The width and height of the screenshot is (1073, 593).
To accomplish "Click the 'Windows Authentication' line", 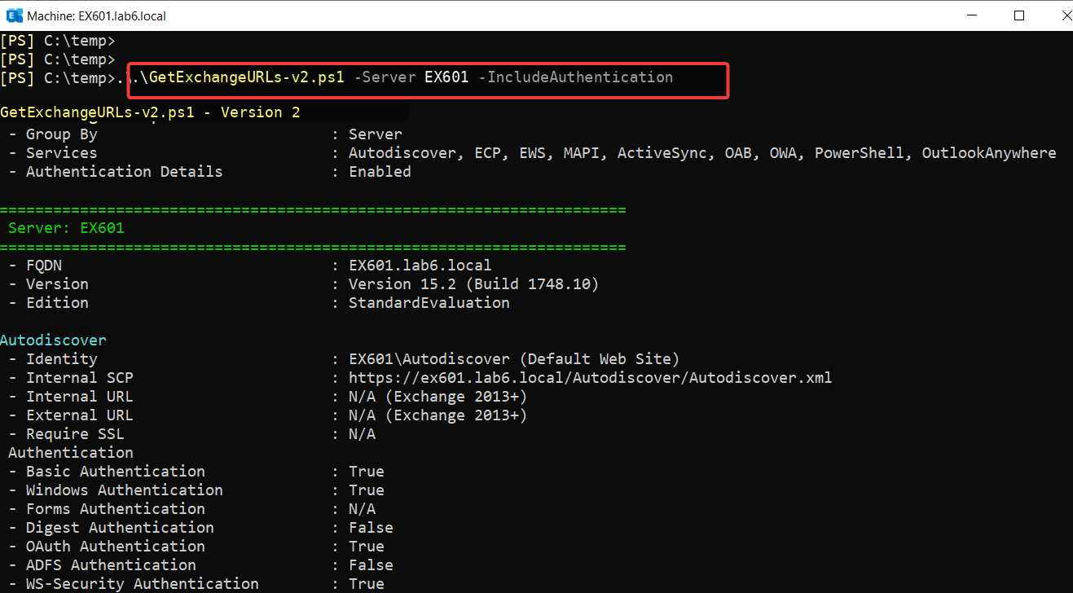I will coord(196,490).
